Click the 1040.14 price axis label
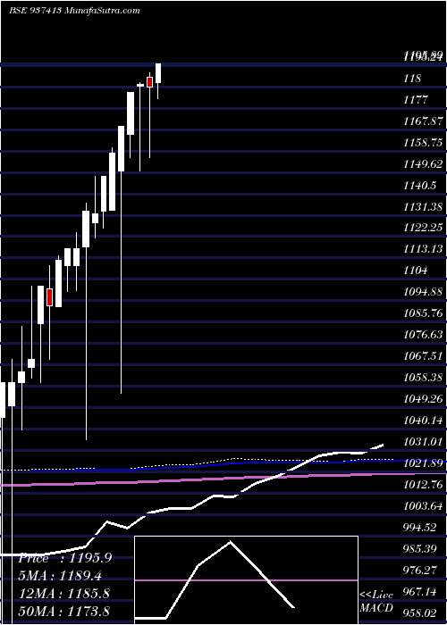 point(423,421)
